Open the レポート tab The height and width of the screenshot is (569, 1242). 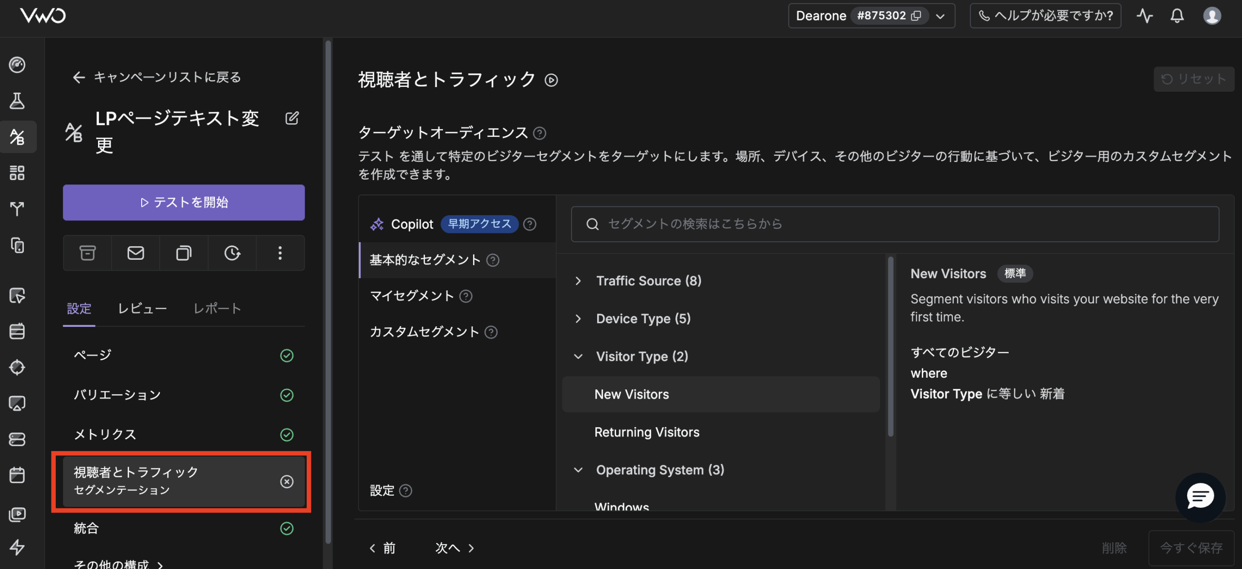[217, 308]
